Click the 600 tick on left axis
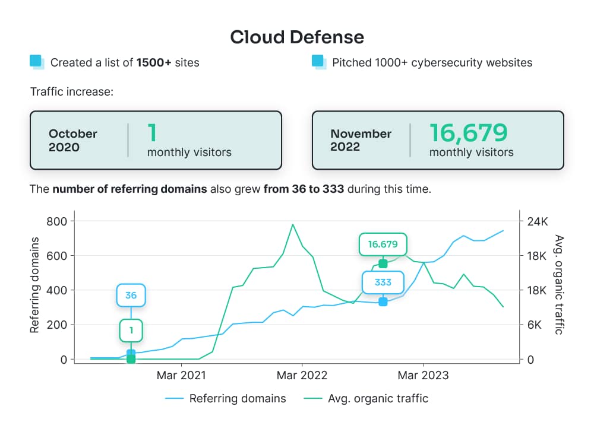This screenshot has height=432, width=594. (x=57, y=256)
